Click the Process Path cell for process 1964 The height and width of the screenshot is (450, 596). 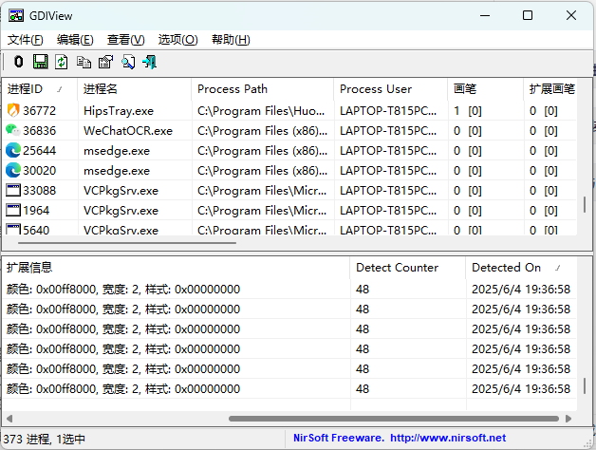262,211
